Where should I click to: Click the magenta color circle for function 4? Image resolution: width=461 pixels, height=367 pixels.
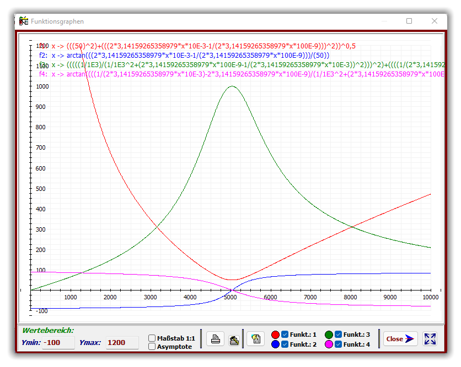[x=329, y=344]
